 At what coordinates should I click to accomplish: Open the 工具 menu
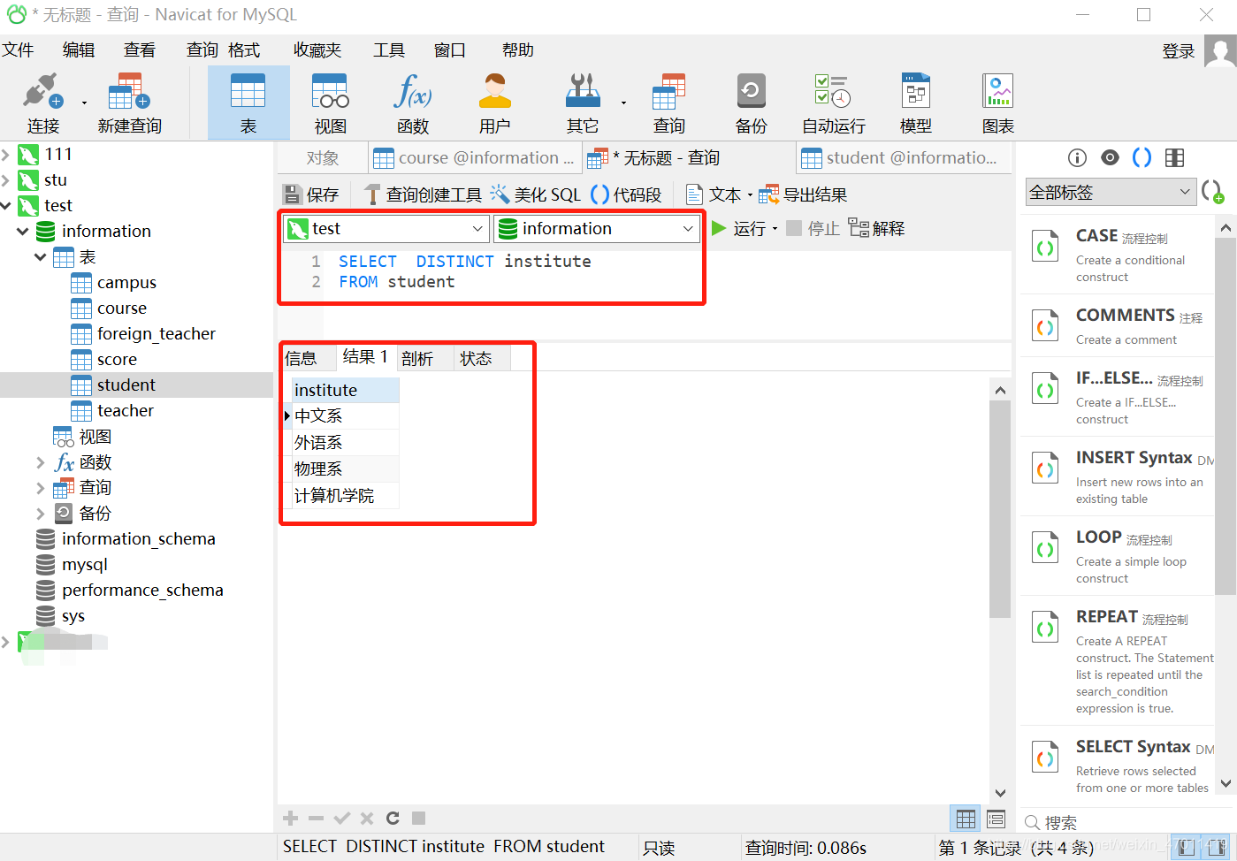[x=389, y=50]
